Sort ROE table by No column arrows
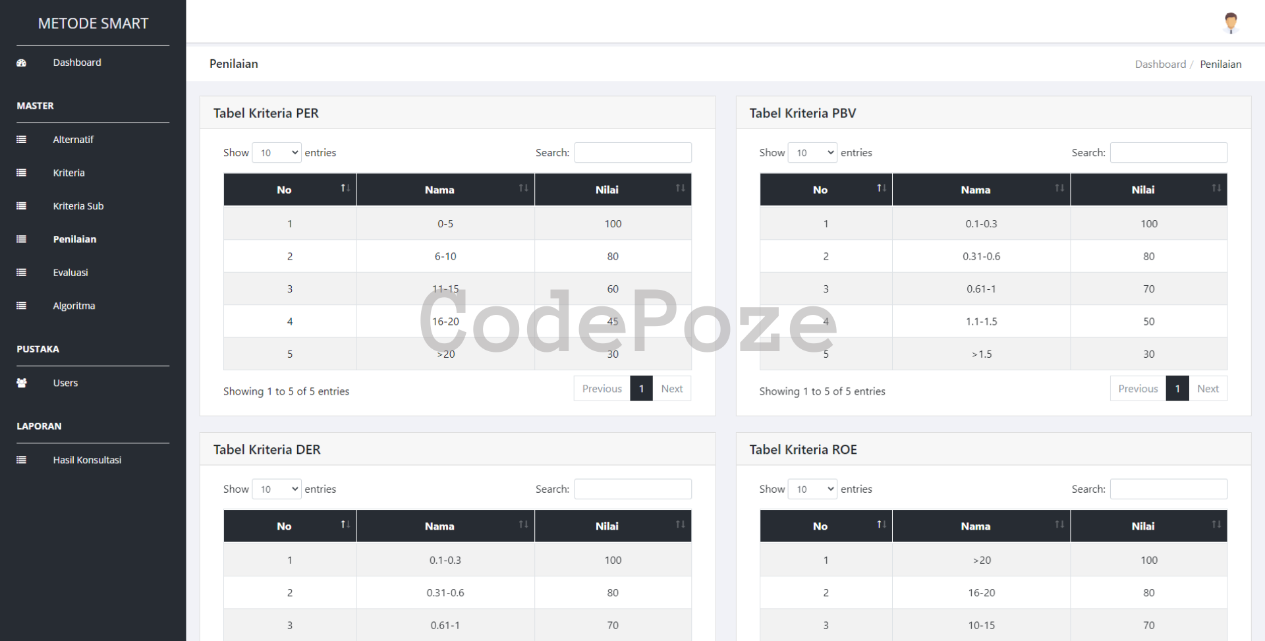Screen dimensions: 1265x641 pyautogui.click(x=881, y=525)
